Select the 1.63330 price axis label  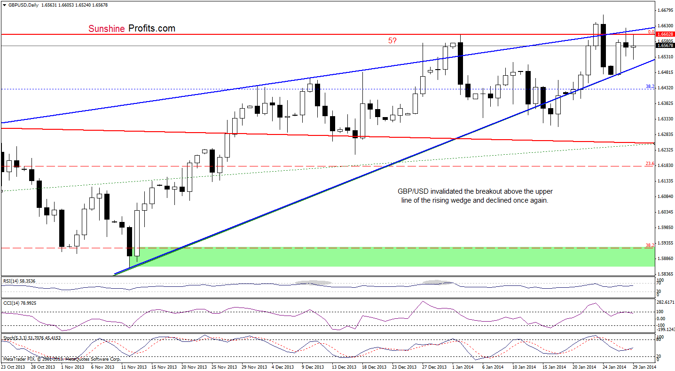click(x=665, y=118)
